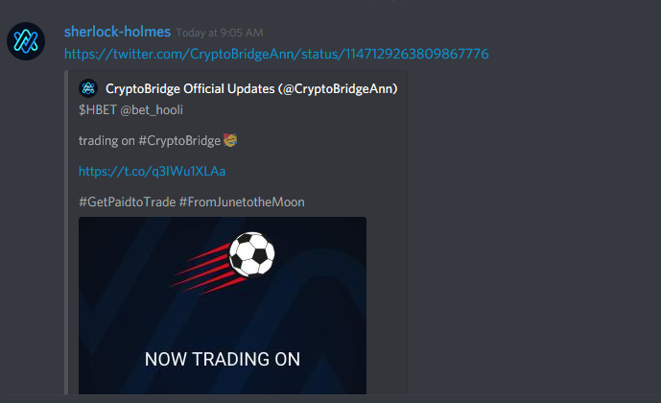
Task: Click the $HBET cashtag text
Action: 98,110
